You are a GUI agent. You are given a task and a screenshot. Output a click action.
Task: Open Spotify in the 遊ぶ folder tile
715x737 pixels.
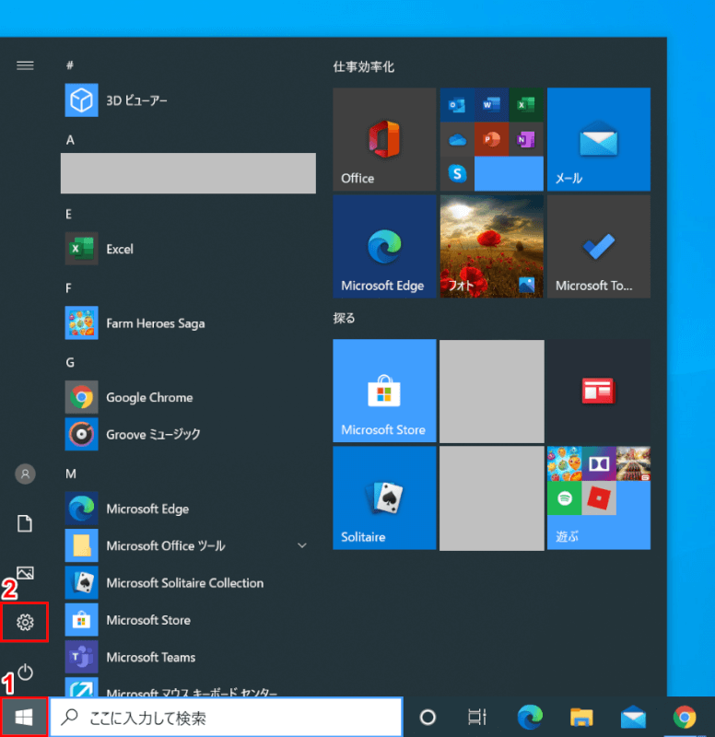(x=565, y=497)
